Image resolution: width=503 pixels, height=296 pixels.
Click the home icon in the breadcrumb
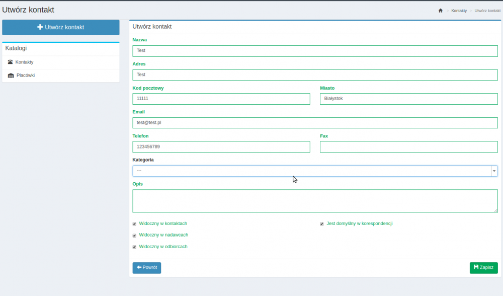[441, 11]
